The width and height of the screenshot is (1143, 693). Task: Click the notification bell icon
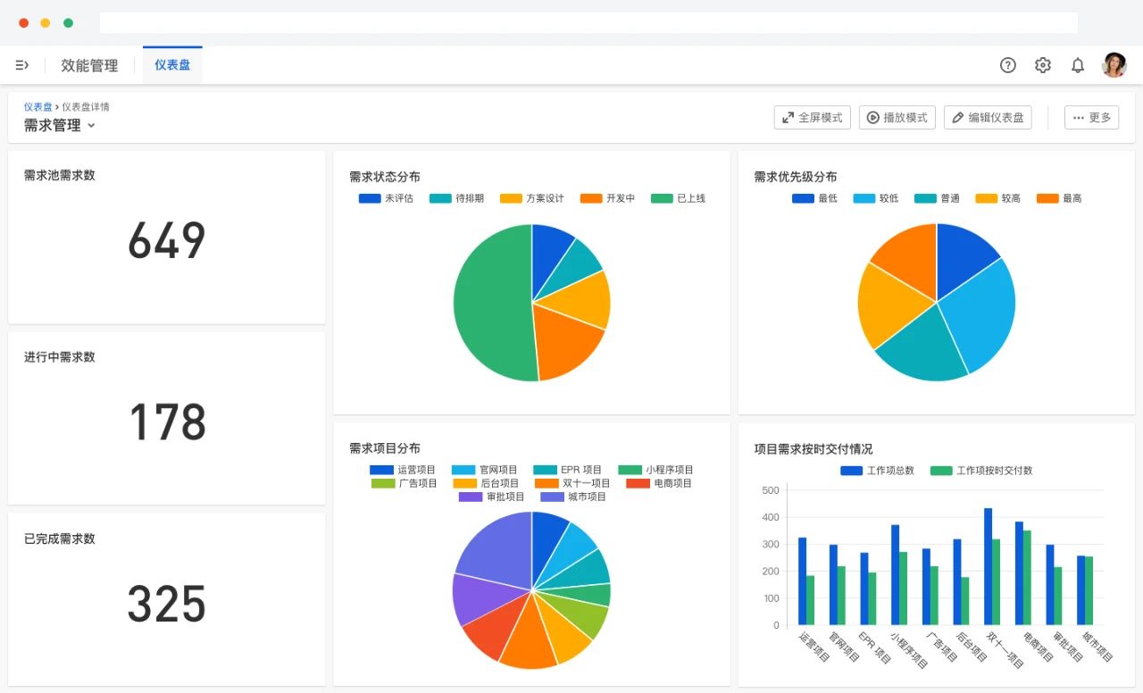point(1078,65)
